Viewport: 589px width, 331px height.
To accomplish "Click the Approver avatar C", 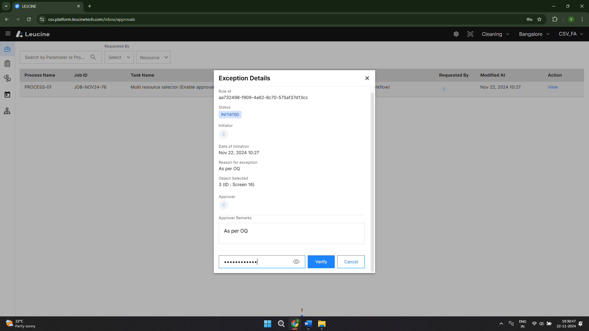I will click(224, 205).
